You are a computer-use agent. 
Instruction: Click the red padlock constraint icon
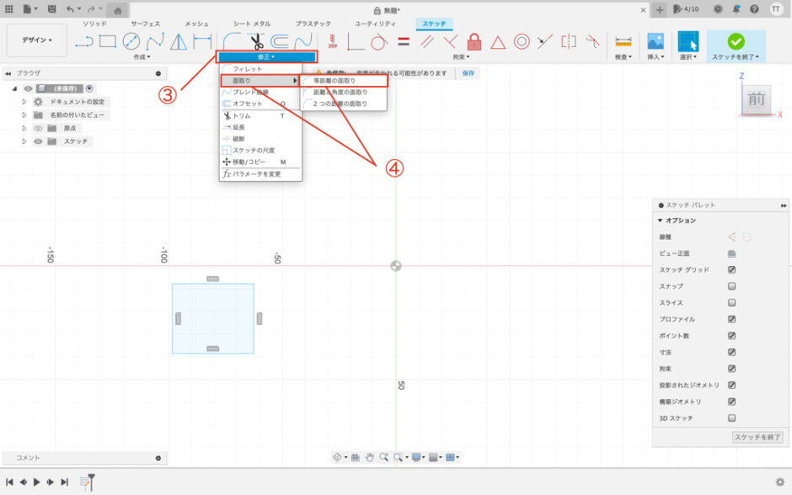point(474,41)
